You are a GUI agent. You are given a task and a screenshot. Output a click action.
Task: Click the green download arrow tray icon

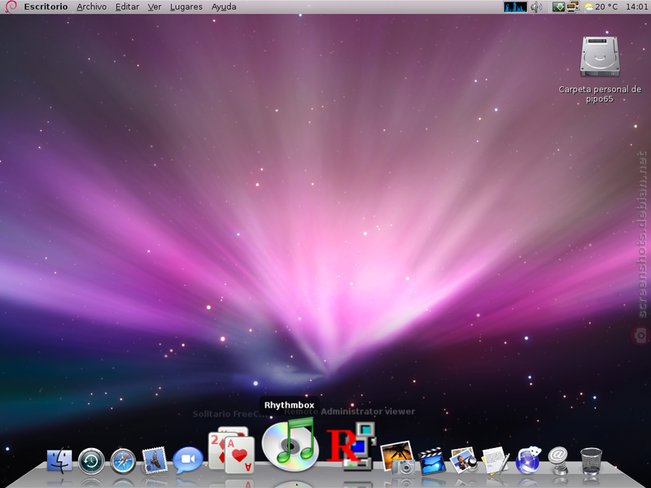click(558, 7)
